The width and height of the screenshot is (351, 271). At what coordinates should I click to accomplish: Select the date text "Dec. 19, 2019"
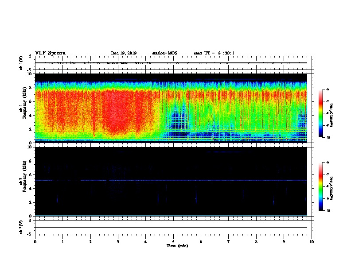[x=124, y=53]
